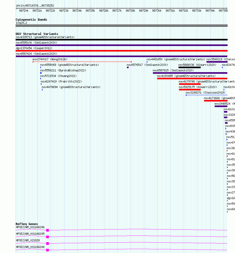
Task: Select the RefSeq Genes track title
Action: click(x=27, y=224)
